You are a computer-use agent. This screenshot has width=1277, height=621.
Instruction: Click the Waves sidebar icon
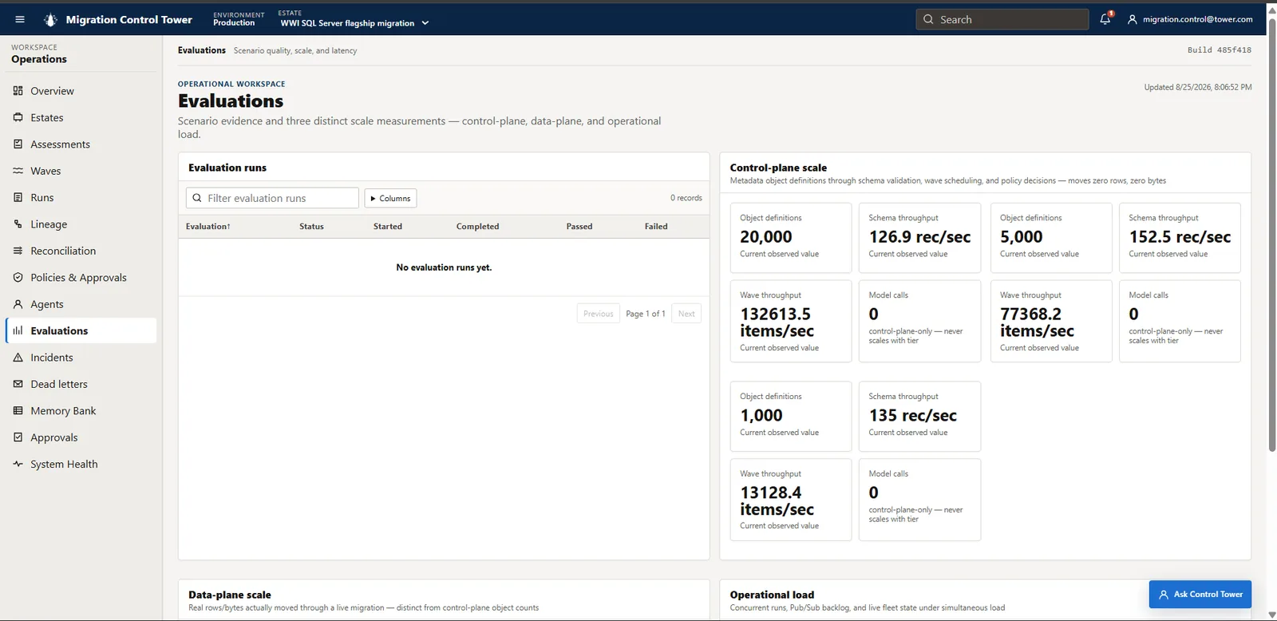point(18,171)
